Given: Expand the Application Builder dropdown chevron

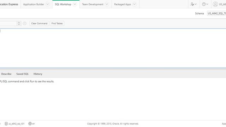Looking at the screenshot, I should click(48, 4).
